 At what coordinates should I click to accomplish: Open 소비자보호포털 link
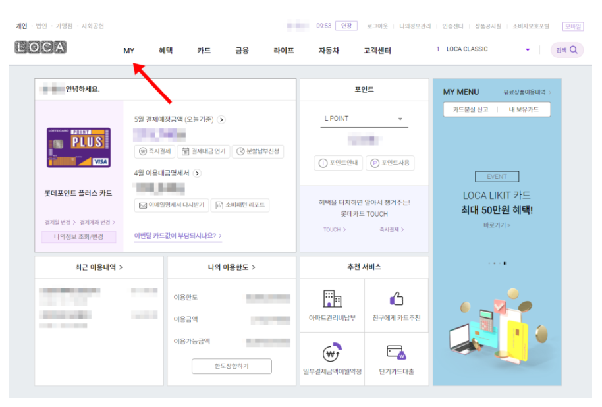point(531,26)
